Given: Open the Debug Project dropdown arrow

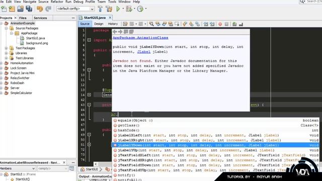Looking at the screenshot, I should pyautogui.click(x=134, y=9).
